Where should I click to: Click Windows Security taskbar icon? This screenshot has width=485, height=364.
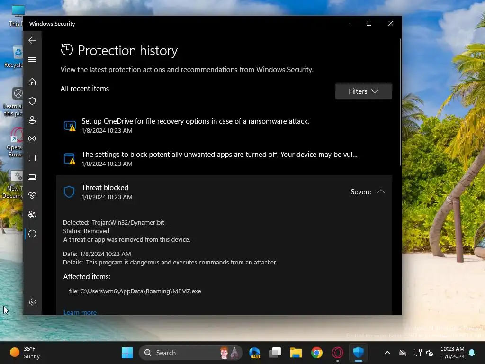coord(358,353)
